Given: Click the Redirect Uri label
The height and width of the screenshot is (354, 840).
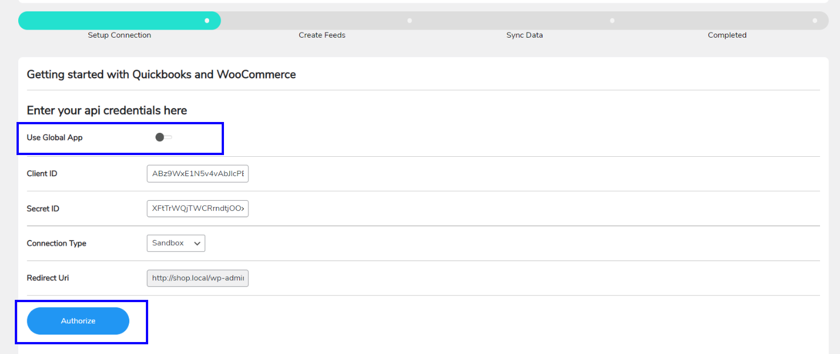Looking at the screenshot, I should pyautogui.click(x=48, y=278).
